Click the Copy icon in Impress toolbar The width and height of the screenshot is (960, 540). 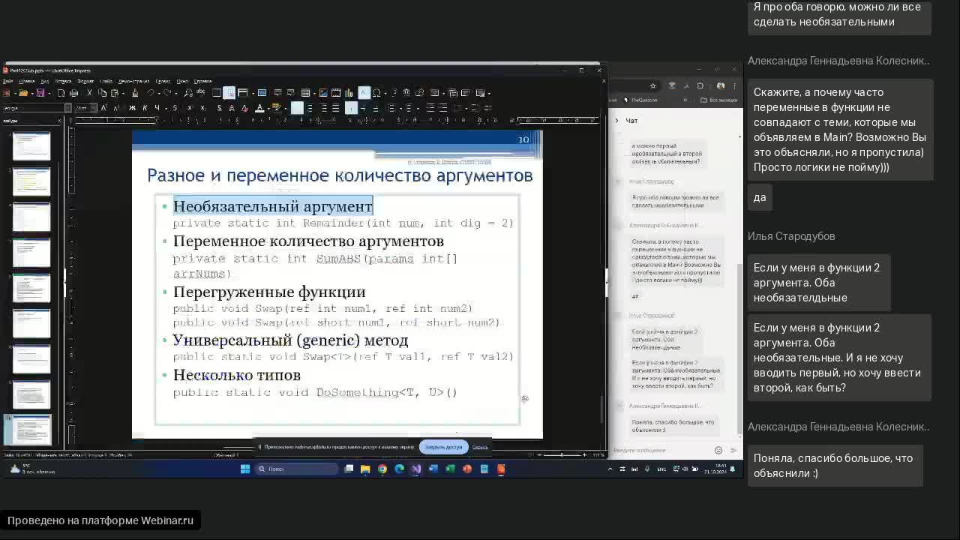pyautogui.click(x=102, y=93)
